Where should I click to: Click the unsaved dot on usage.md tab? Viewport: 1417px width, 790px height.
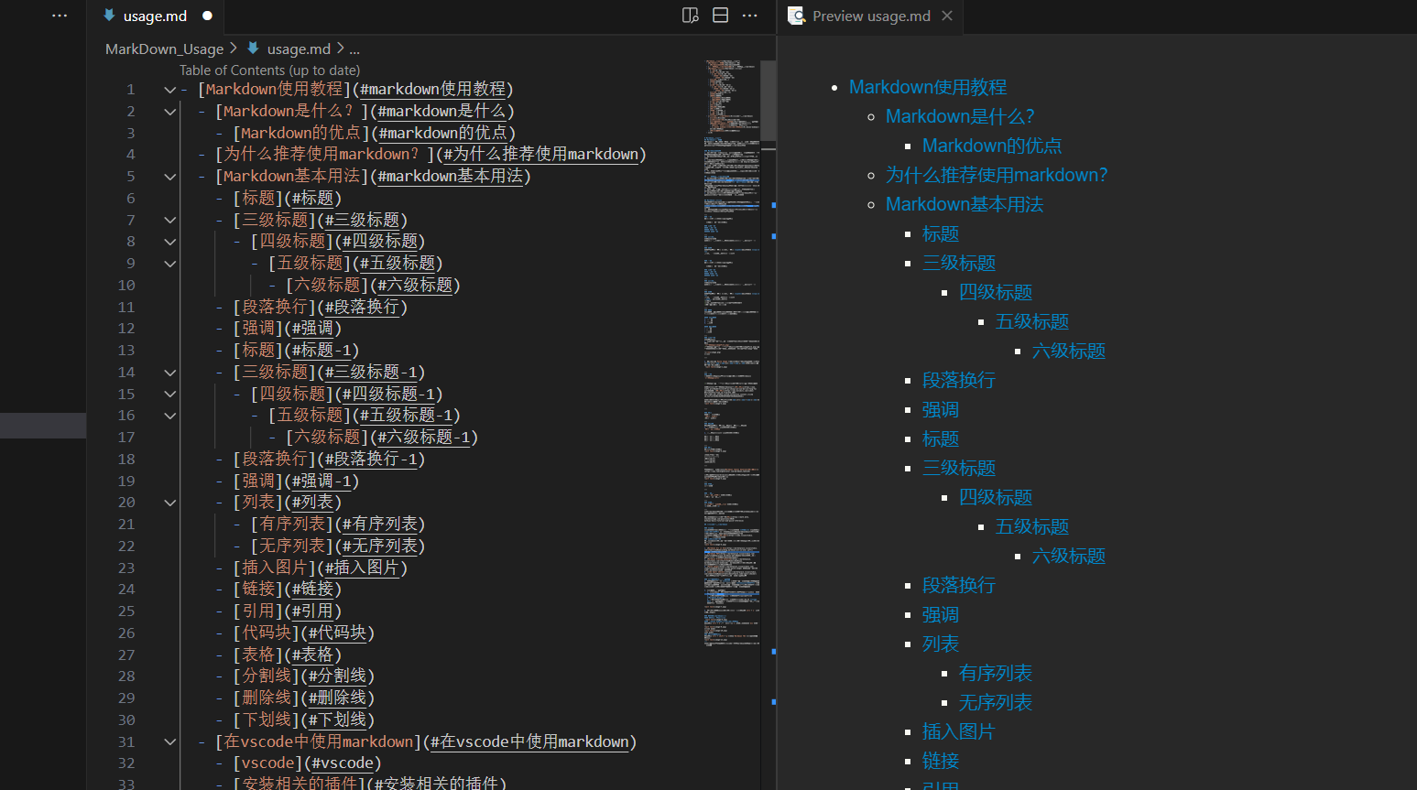click(207, 16)
